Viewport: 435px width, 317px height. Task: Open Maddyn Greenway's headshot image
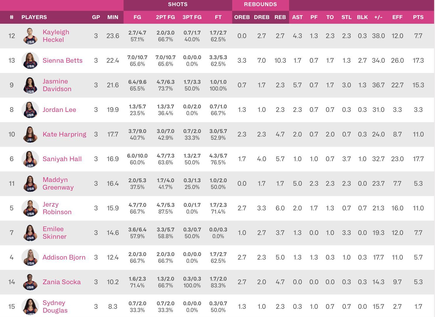tap(30, 183)
